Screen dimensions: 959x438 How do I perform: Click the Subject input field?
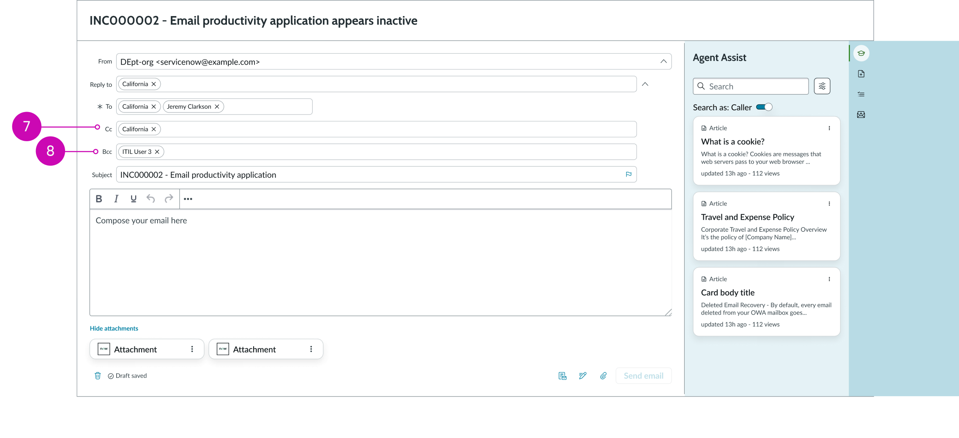pyautogui.click(x=376, y=175)
